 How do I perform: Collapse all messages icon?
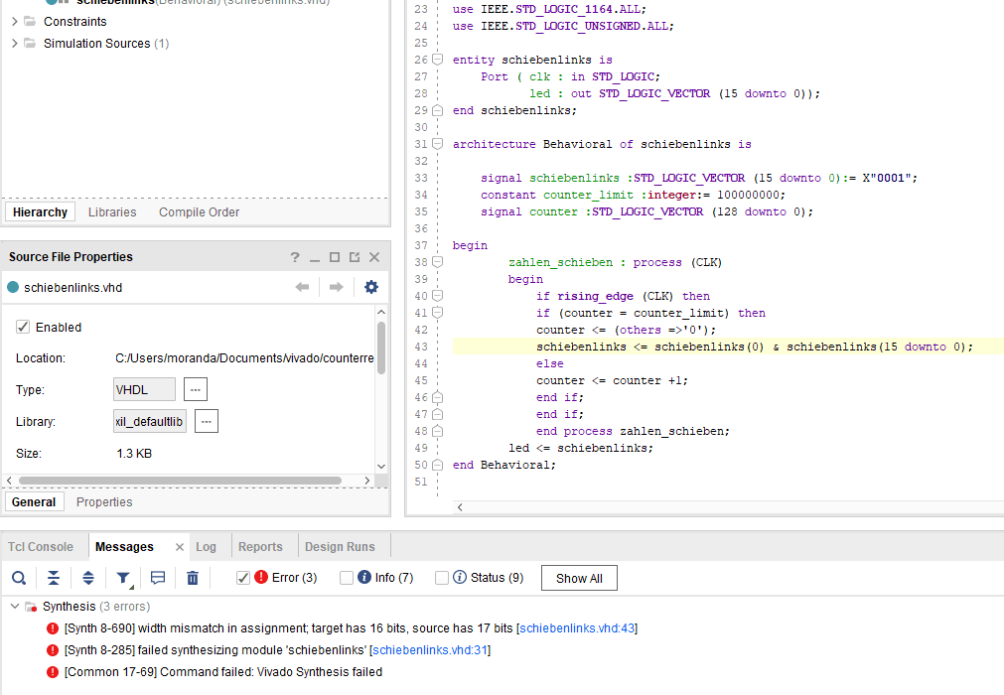[x=54, y=579]
